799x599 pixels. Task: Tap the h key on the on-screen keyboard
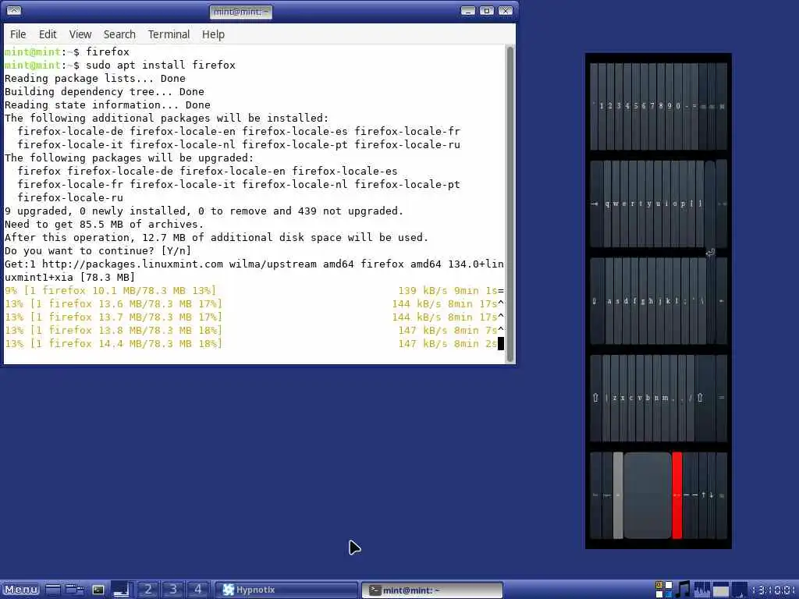[x=652, y=301]
